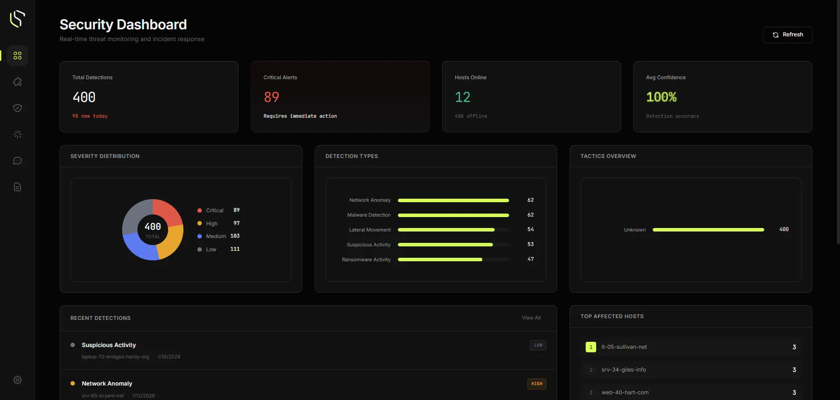The height and width of the screenshot is (400, 840).
Task: Open the reports document icon in sidebar
Action: 17,187
